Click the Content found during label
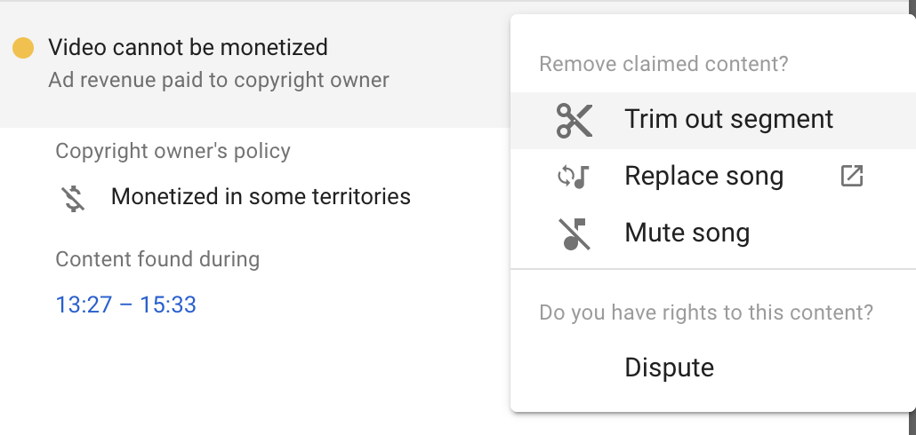916x435 pixels. point(157,260)
